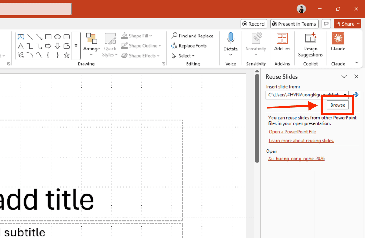Select the Right Arrow shape
Screen dimensions: 365x238
pyautogui.click(x=48, y=46)
